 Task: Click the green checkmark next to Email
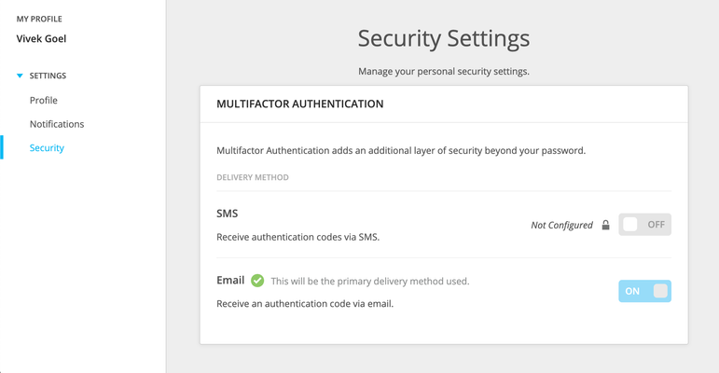tap(257, 281)
